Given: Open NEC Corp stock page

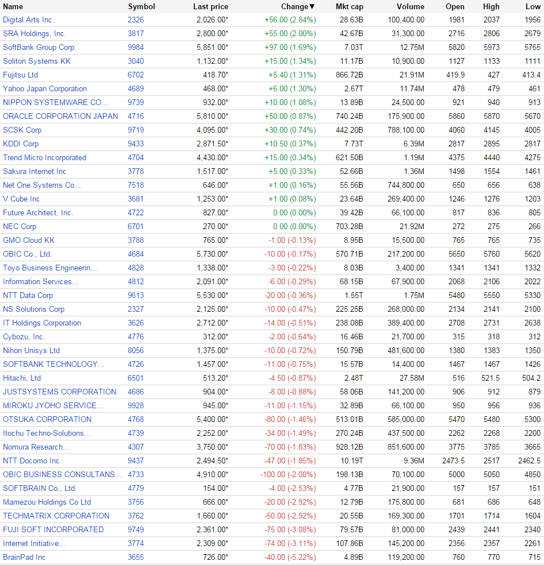Looking at the screenshot, I should coord(20,226).
